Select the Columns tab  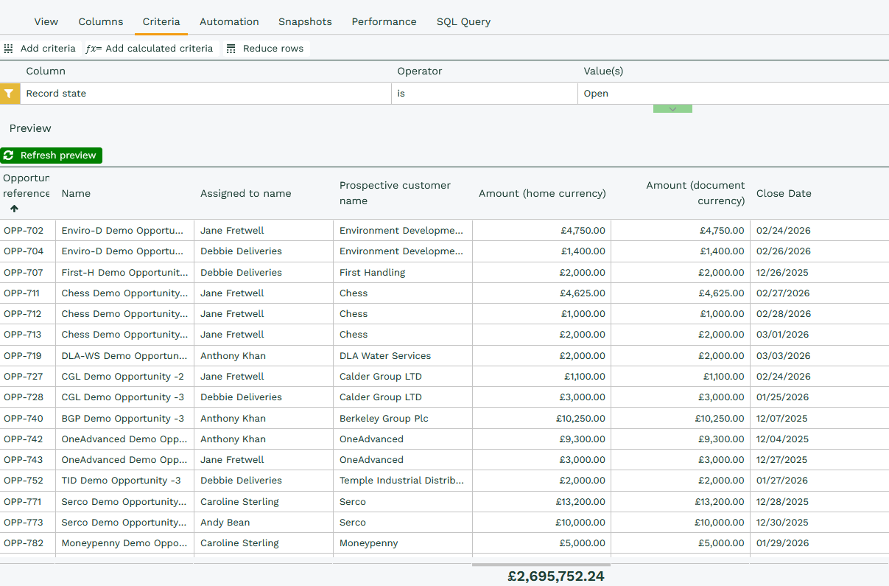tap(101, 22)
